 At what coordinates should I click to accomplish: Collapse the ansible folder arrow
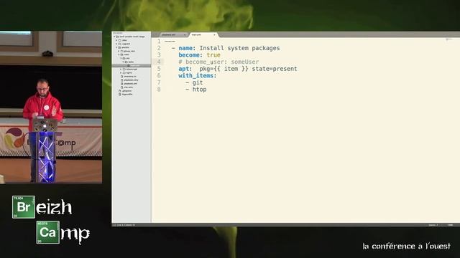point(116,47)
